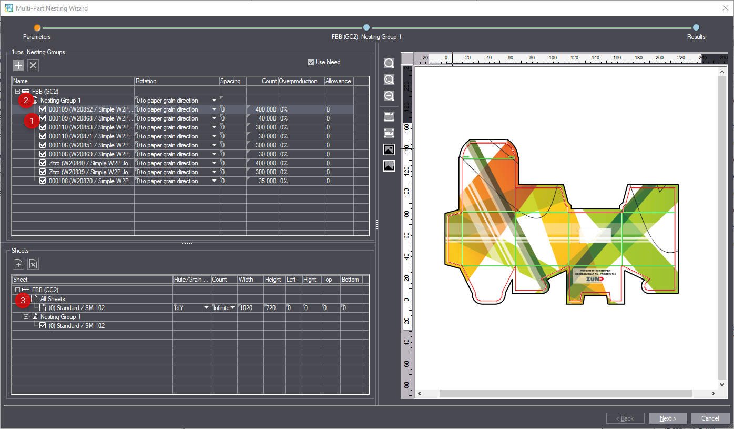Click the remove sheet icon
The width and height of the screenshot is (734, 429).
(33, 264)
